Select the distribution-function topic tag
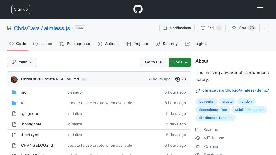The width and height of the screenshot is (276, 155). point(215,118)
